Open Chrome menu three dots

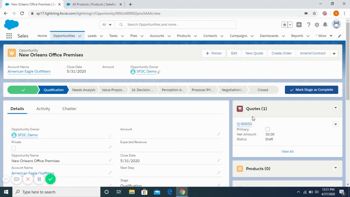point(344,13)
